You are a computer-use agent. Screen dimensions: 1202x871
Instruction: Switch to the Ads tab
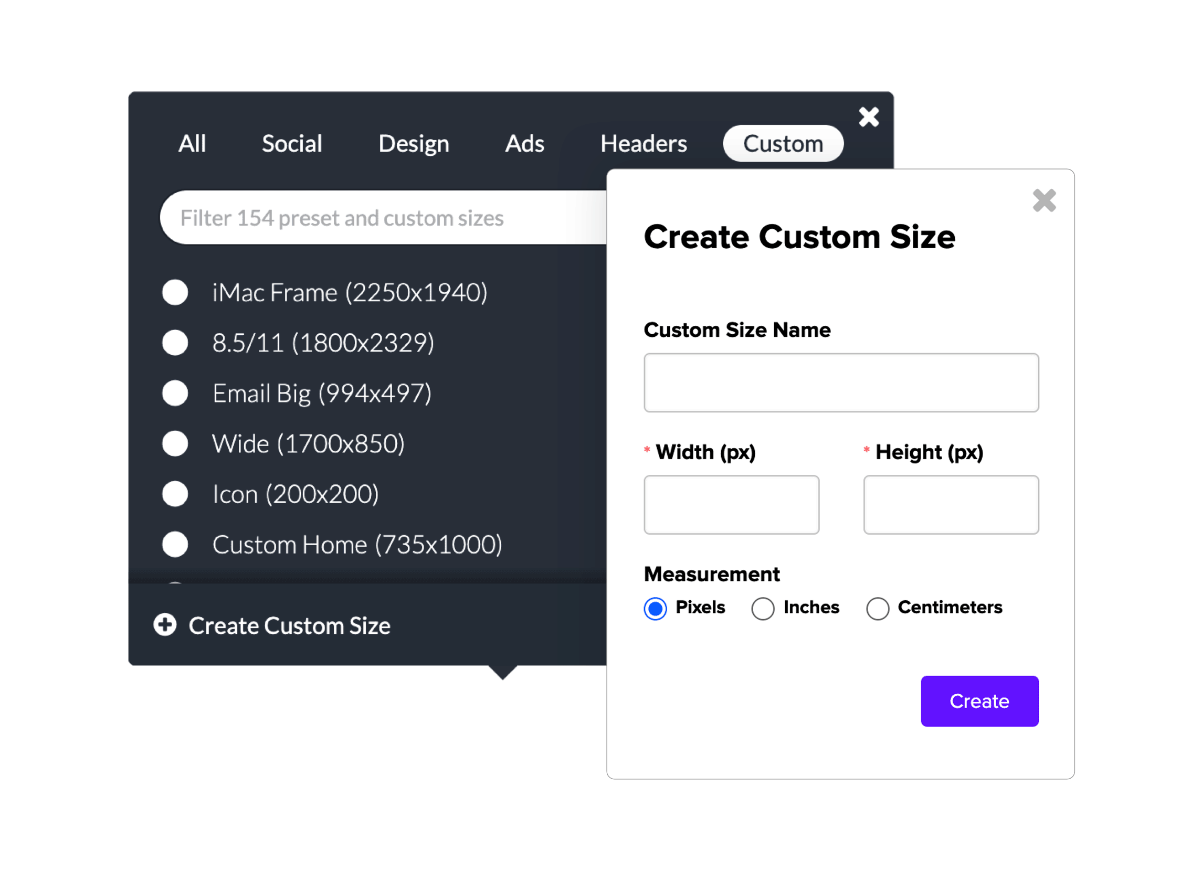(524, 143)
